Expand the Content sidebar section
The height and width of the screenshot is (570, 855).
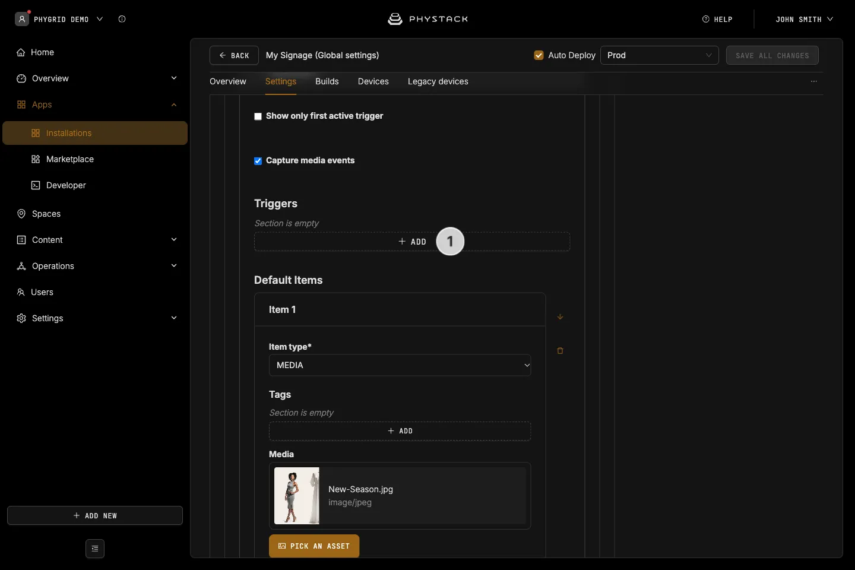pos(174,240)
